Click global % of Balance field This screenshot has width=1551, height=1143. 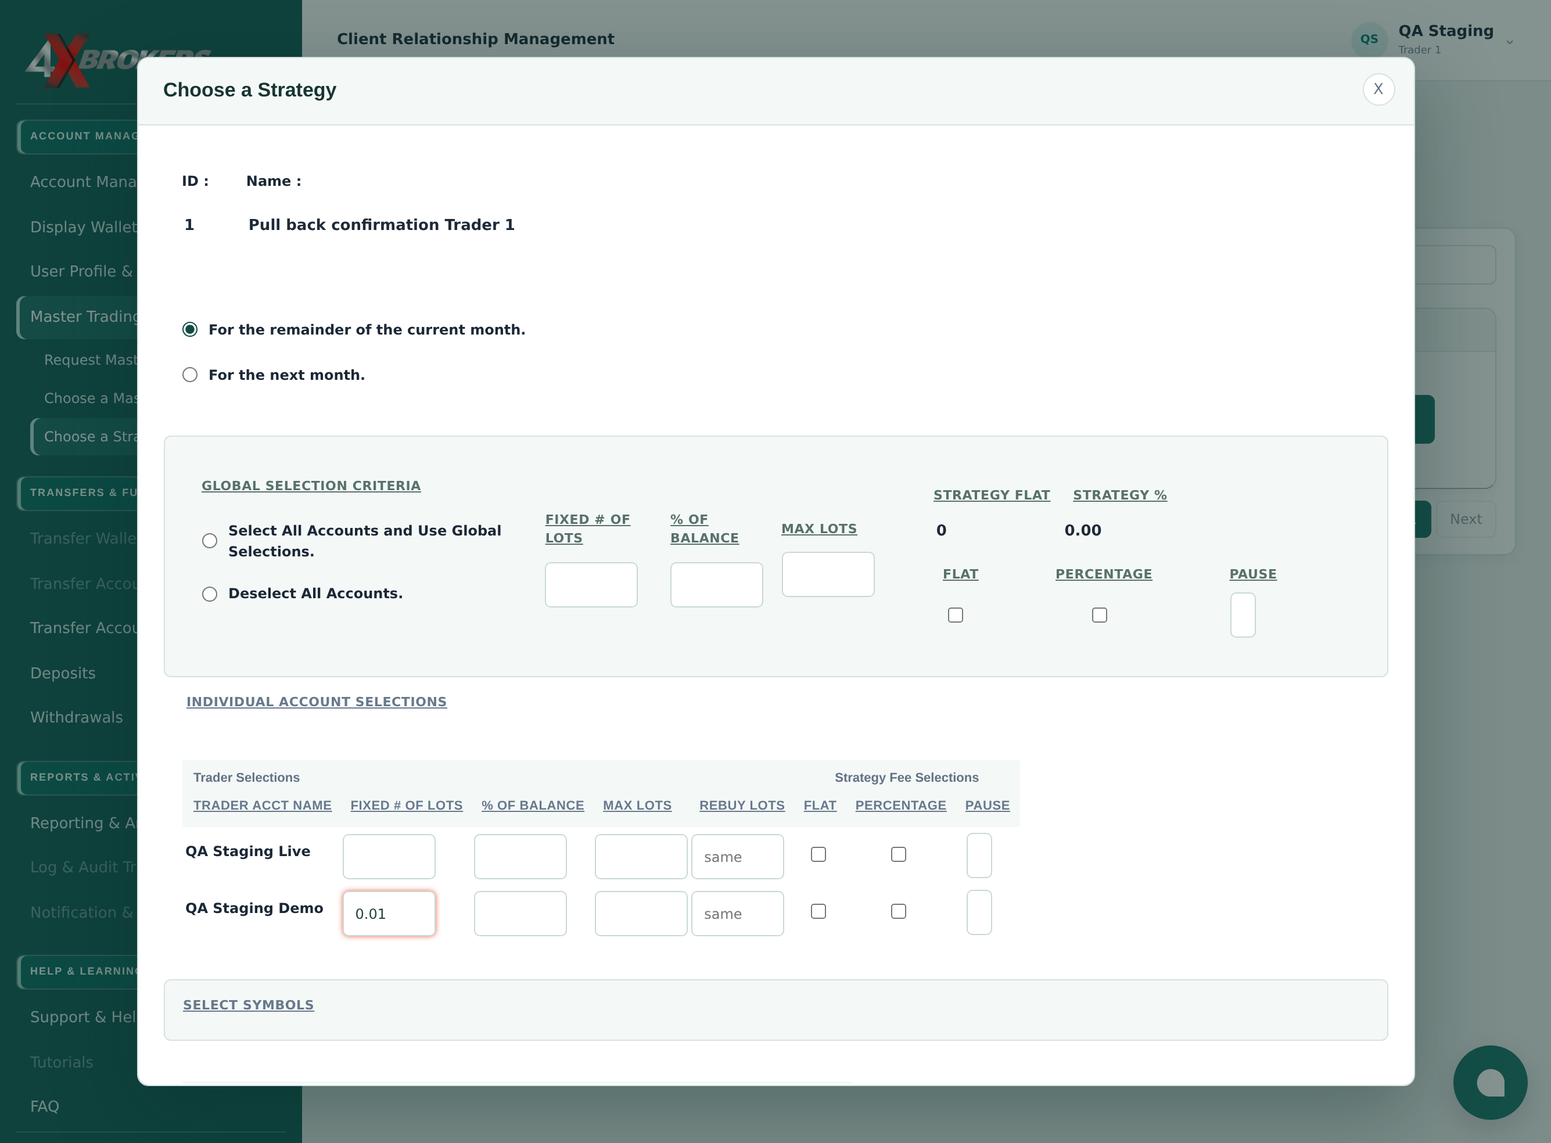pyautogui.click(x=716, y=585)
